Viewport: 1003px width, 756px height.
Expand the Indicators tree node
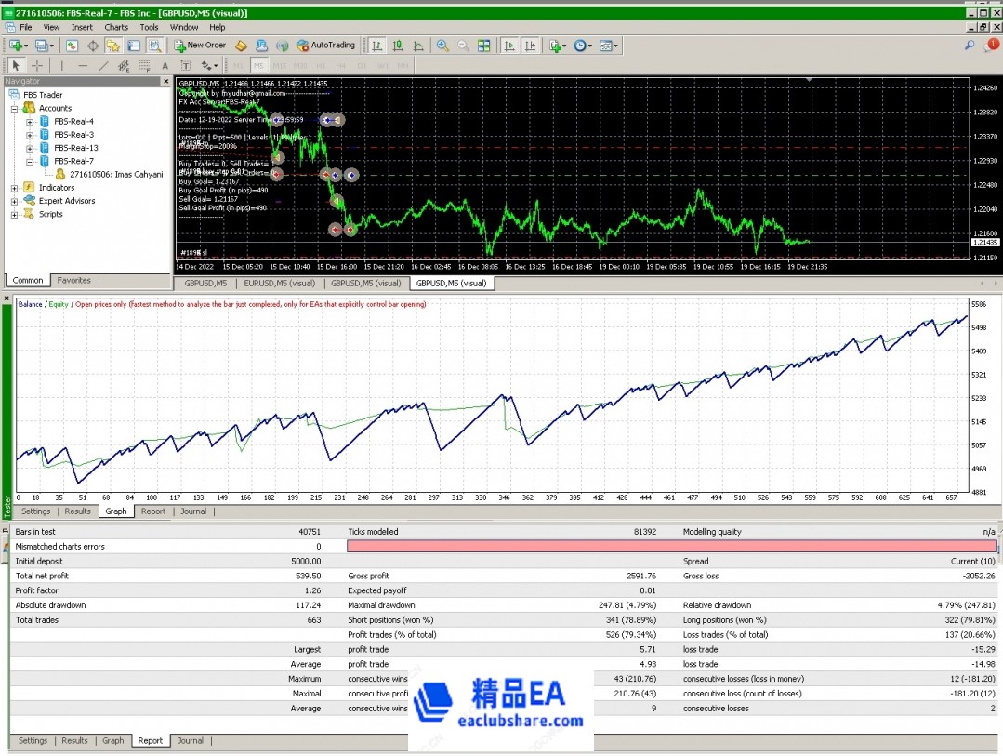pyautogui.click(x=15, y=188)
